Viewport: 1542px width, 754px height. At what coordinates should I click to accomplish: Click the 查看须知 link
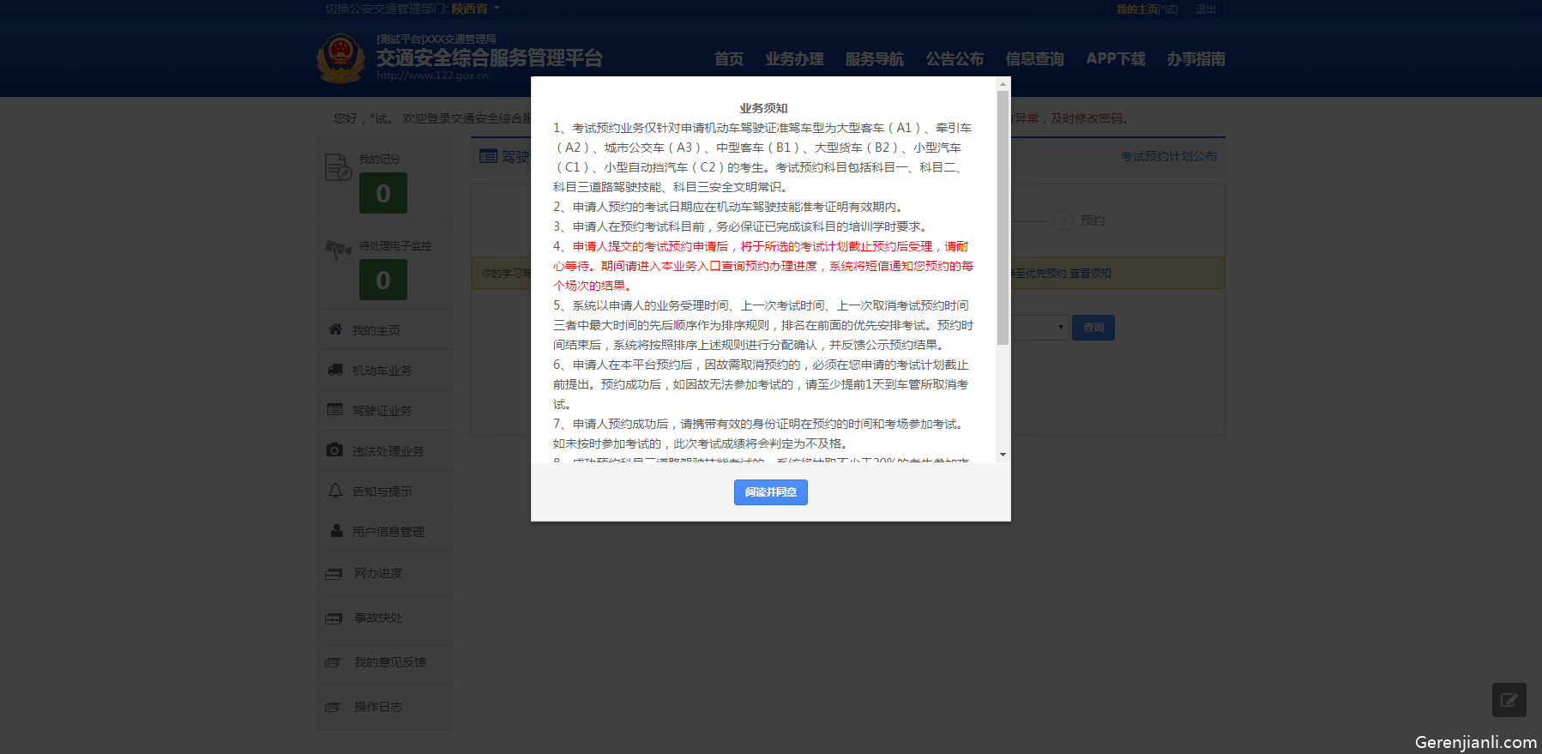coord(1090,274)
